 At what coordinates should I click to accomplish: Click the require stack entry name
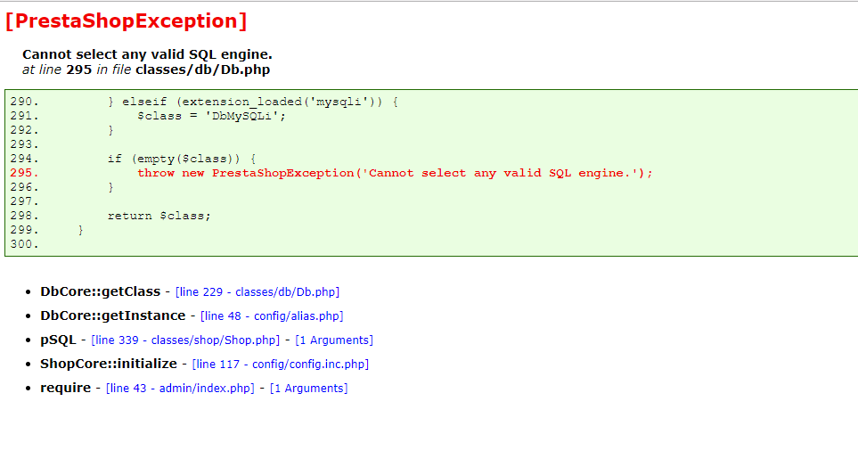click(65, 388)
